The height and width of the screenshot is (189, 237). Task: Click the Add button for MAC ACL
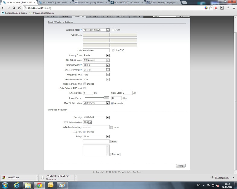pyautogui.click(x=114, y=141)
